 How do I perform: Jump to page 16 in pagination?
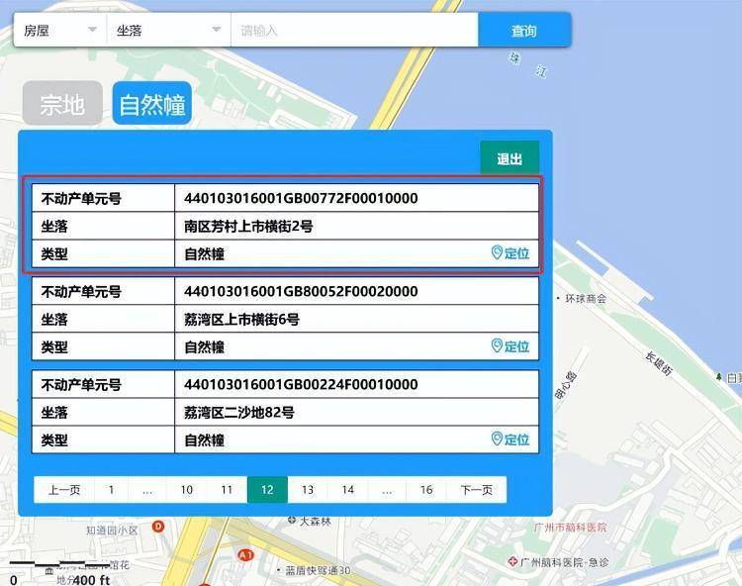point(426,489)
